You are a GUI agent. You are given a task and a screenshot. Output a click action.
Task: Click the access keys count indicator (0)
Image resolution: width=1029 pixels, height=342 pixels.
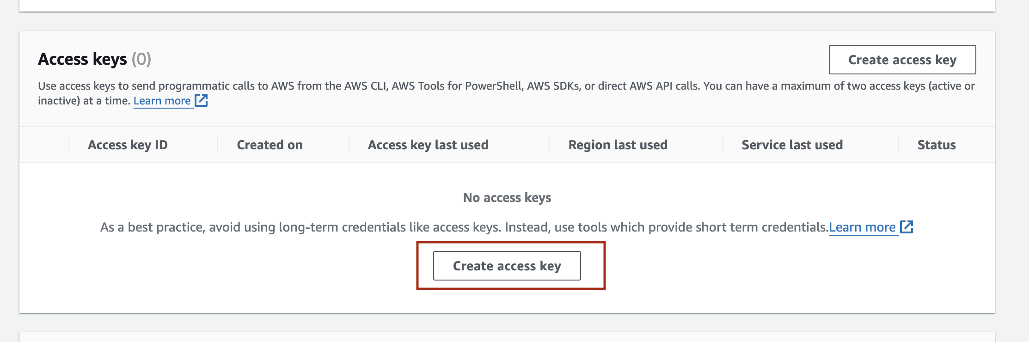[141, 59]
